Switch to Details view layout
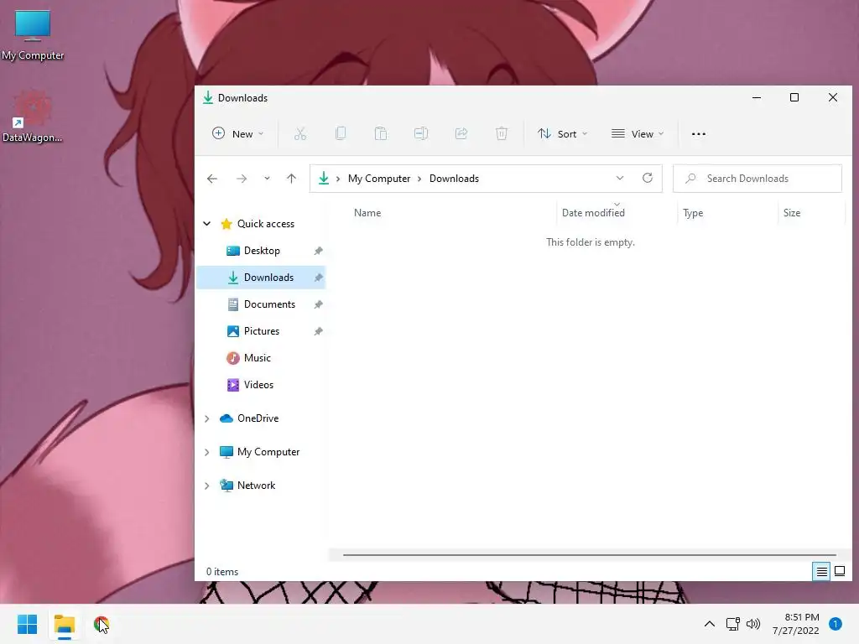 (821, 572)
